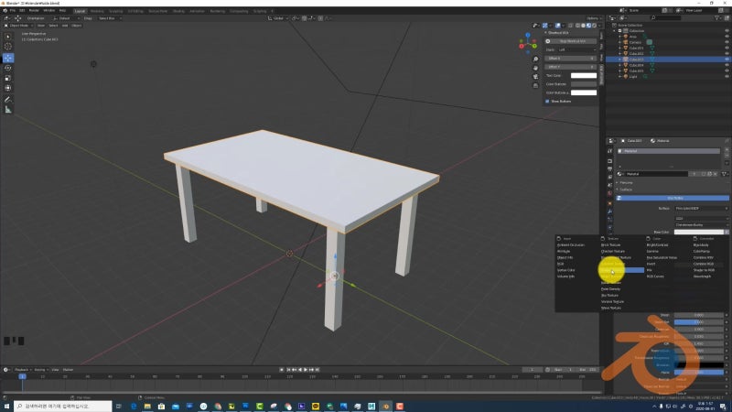Screen dimensions: 732x412
Task: Open the Edit menu
Action: pos(22,10)
